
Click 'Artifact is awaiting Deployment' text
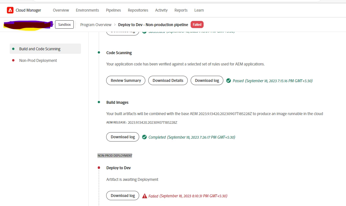click(x=132, y=179)
